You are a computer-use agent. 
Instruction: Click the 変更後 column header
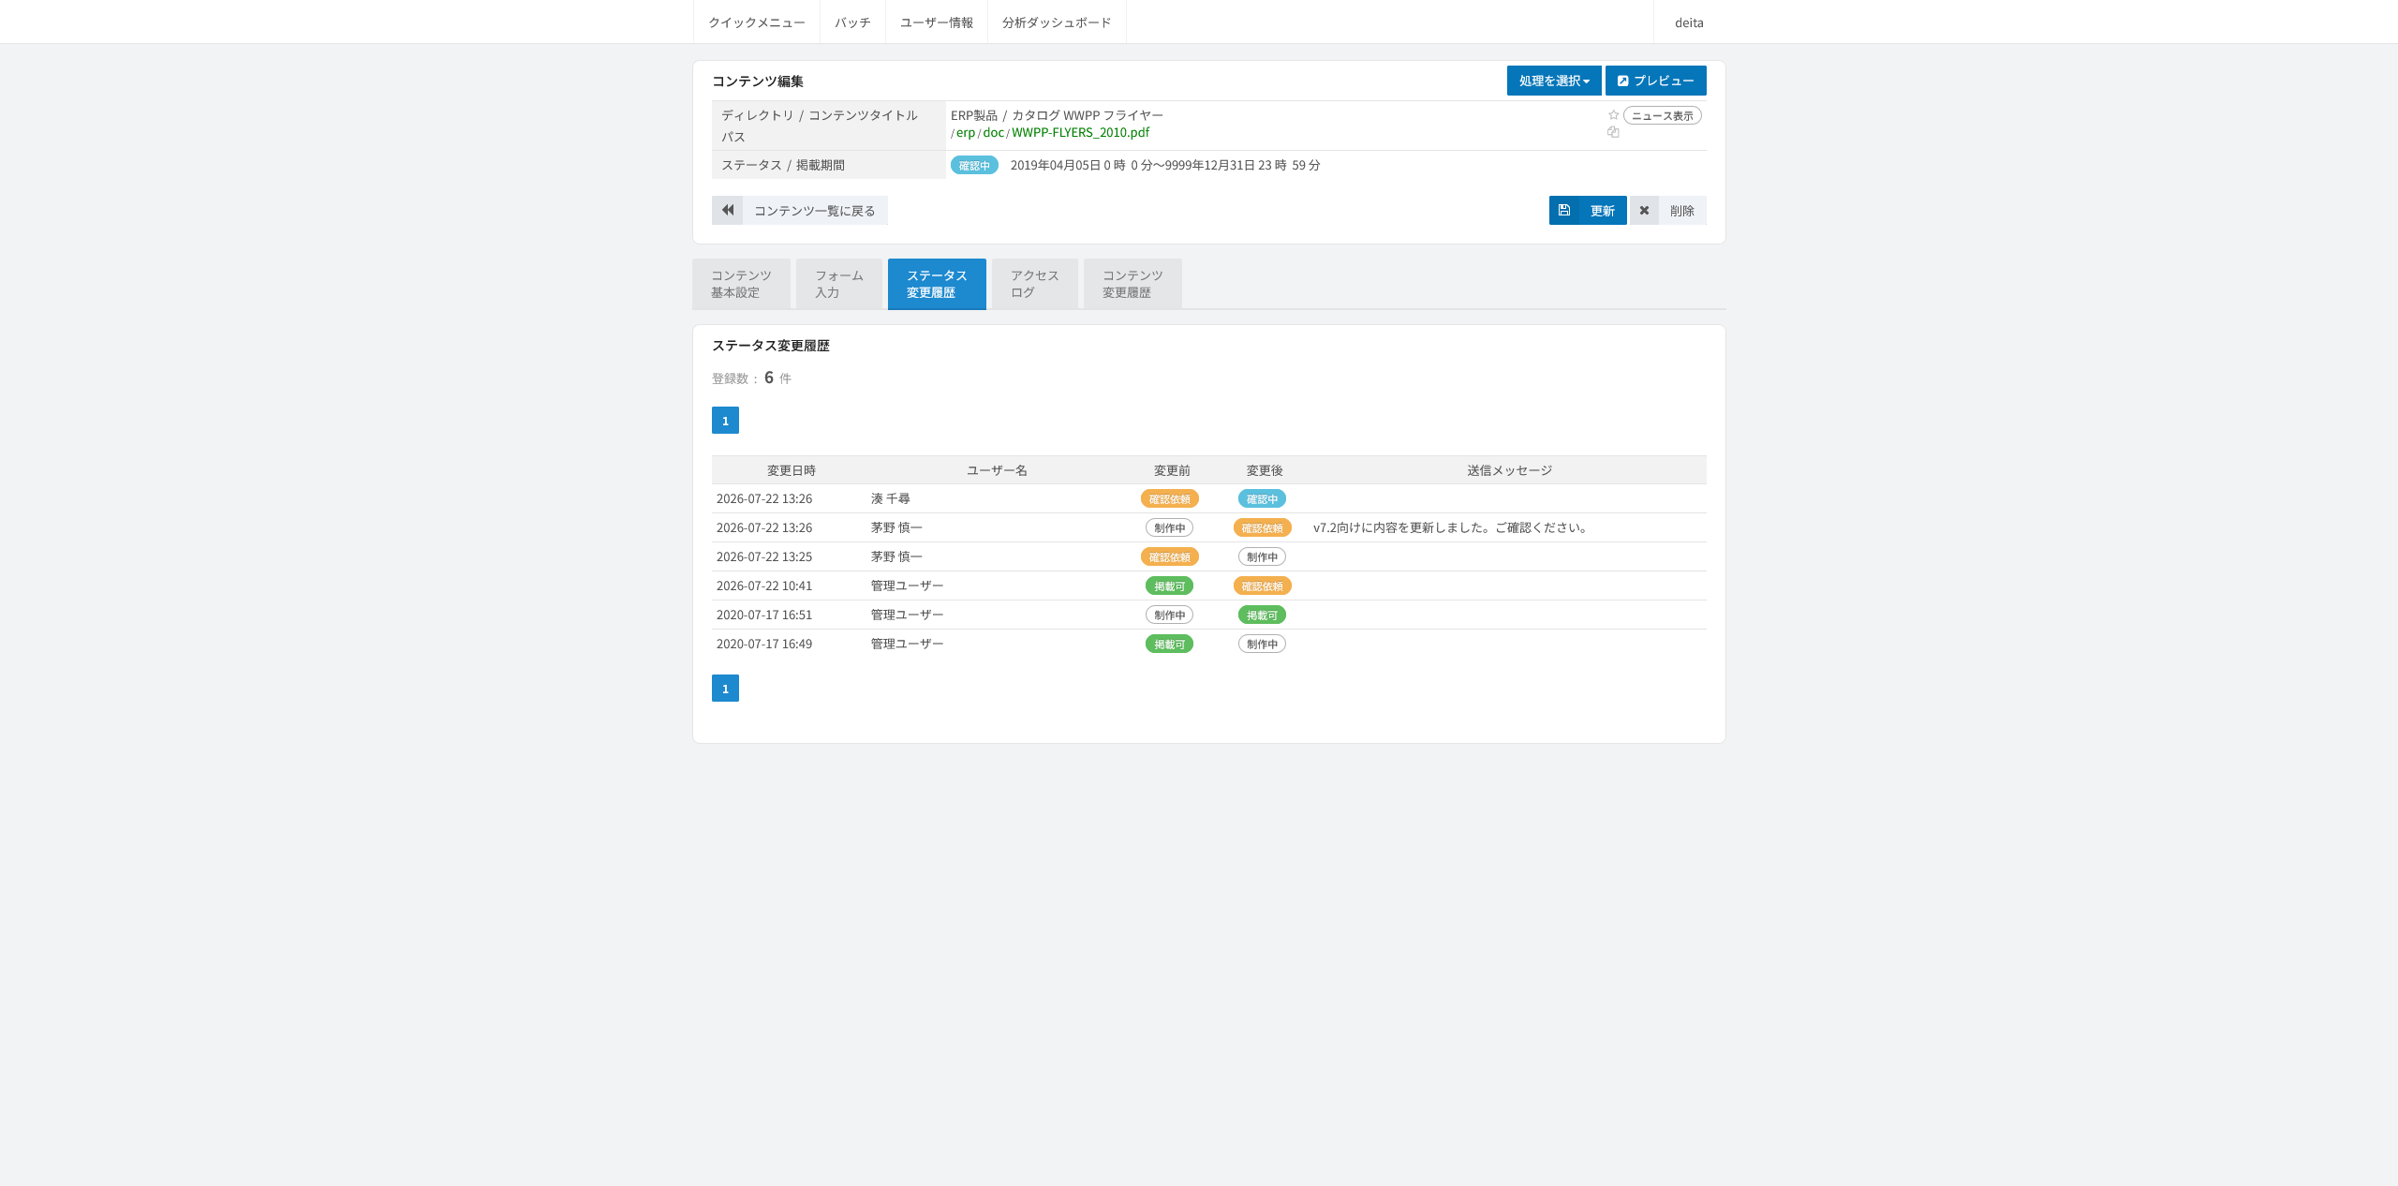(x=1265, y=470)
